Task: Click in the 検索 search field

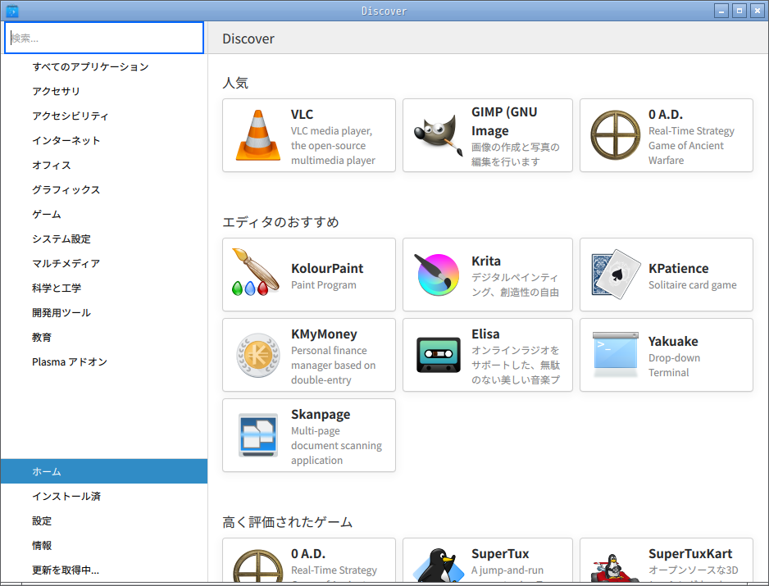Action: pyautogui.click(x=104, y=38)
